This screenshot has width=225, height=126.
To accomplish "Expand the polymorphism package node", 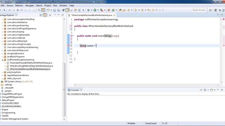I will 2,72.
